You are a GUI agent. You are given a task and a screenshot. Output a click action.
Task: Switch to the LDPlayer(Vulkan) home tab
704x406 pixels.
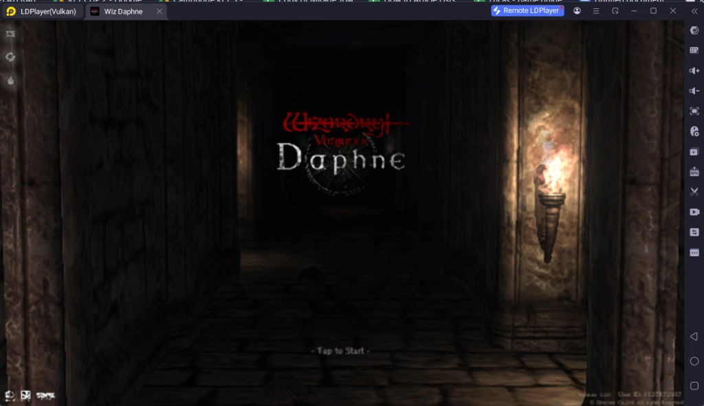(42, 11)
